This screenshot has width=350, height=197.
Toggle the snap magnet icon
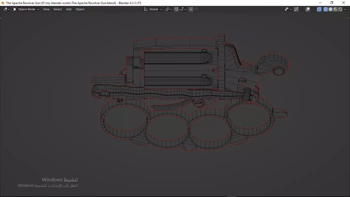176,9
